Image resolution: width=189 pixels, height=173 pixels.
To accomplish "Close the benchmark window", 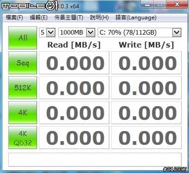I will [x=177, y=4].
